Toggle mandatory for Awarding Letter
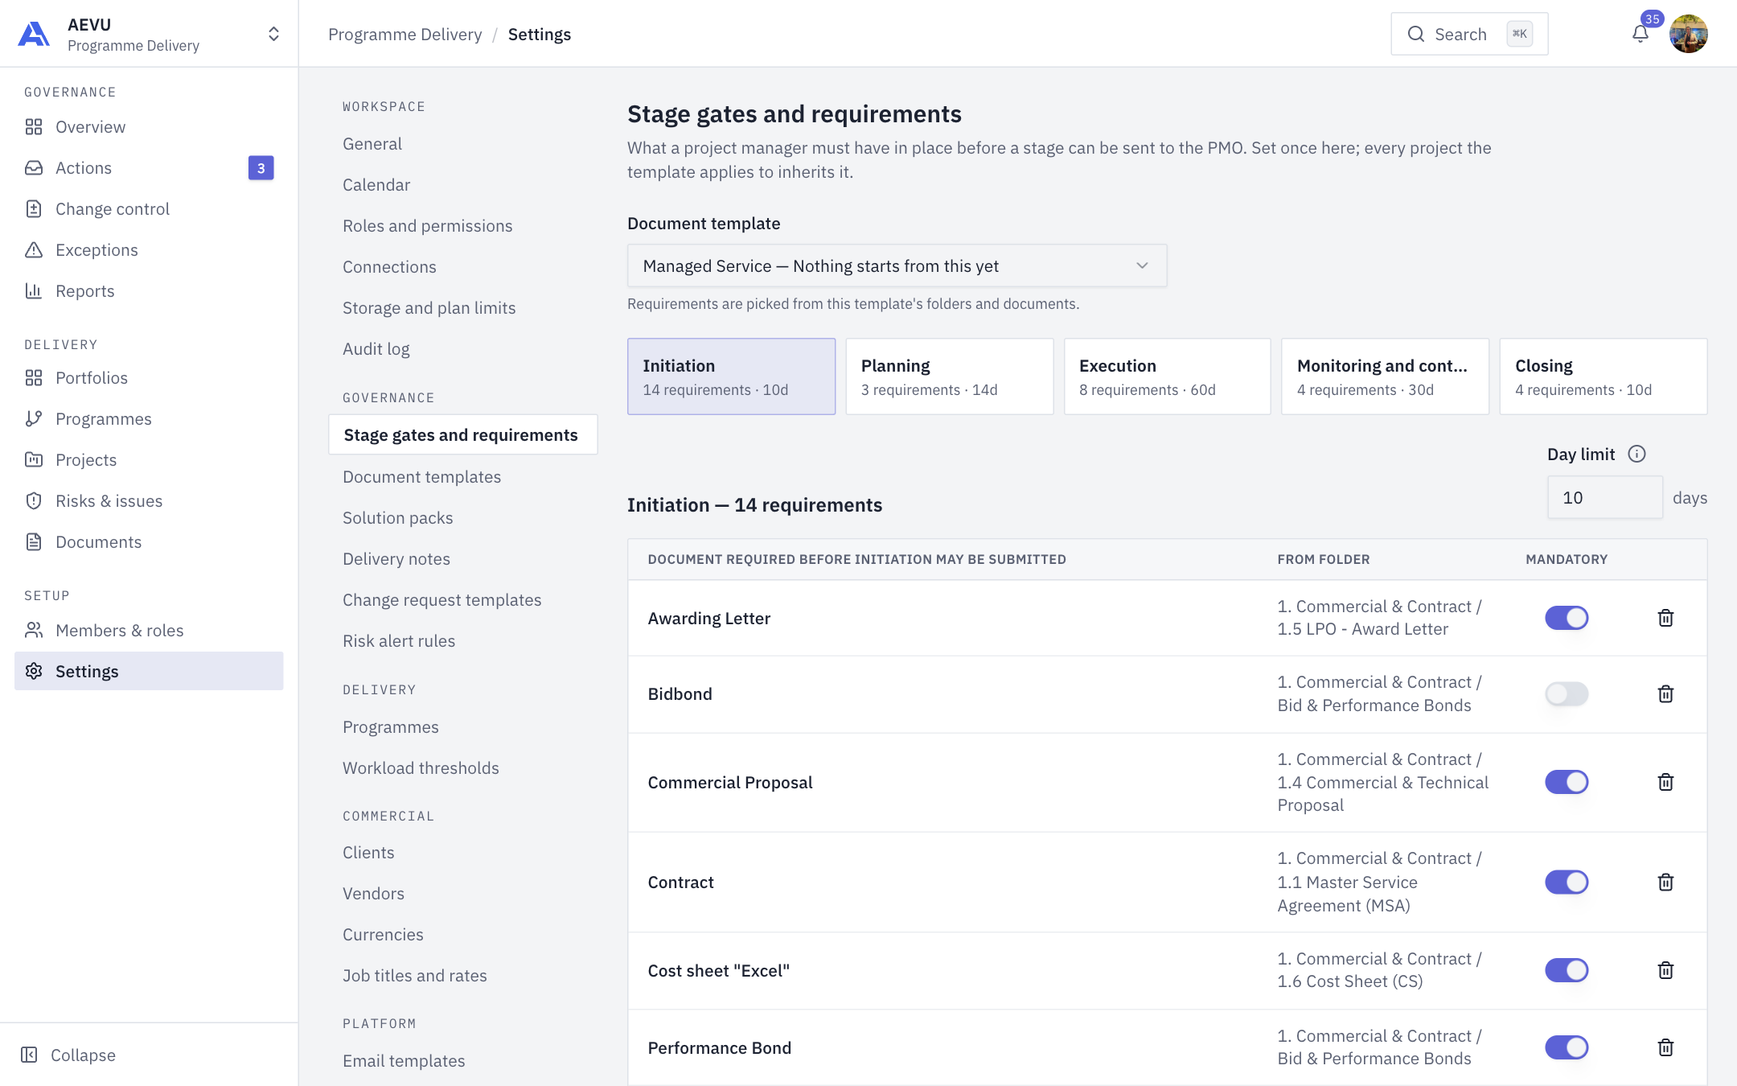 1567,618
